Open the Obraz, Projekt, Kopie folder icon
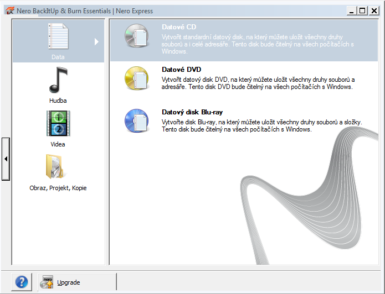The height and width of the screenshot is (294, 385). tap(55, 166)
